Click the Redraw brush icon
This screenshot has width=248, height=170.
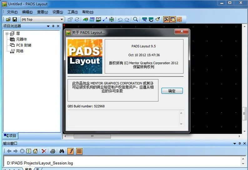[158, 20]
